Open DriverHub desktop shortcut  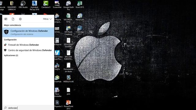58,79
